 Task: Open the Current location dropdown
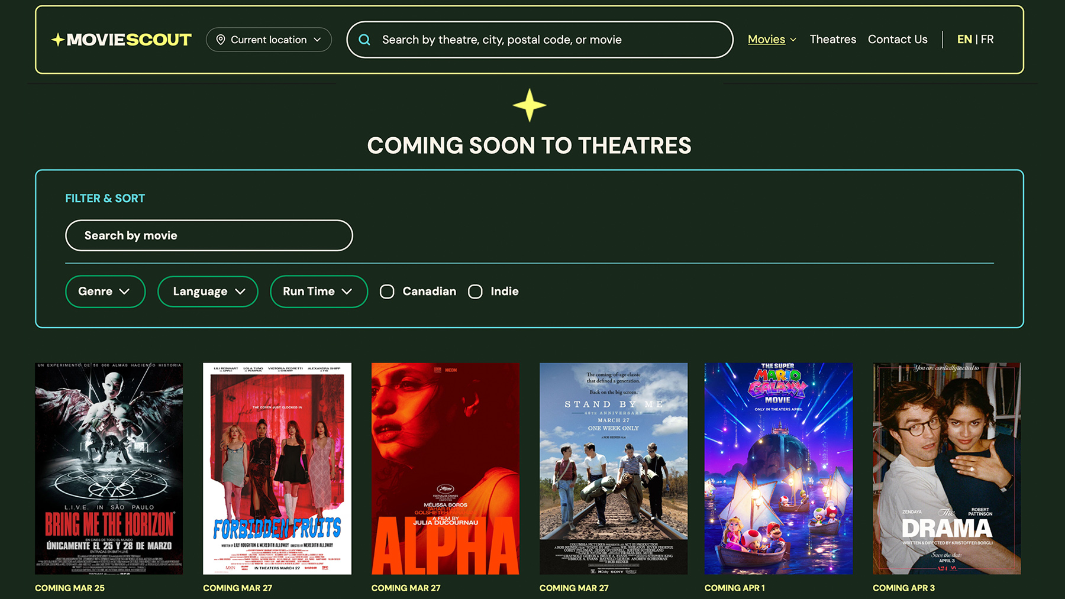pos(269,40)
